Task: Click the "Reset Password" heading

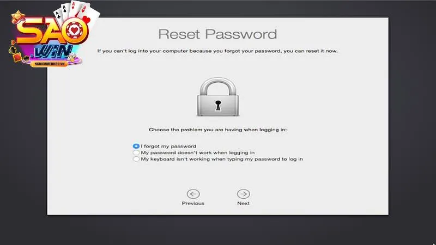Action: click(x=217, y=34)
